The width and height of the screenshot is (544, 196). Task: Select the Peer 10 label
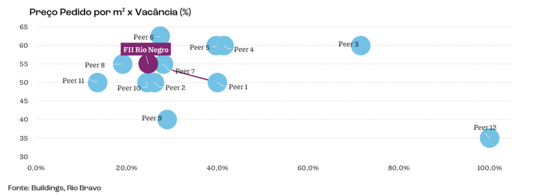point(129,88)
